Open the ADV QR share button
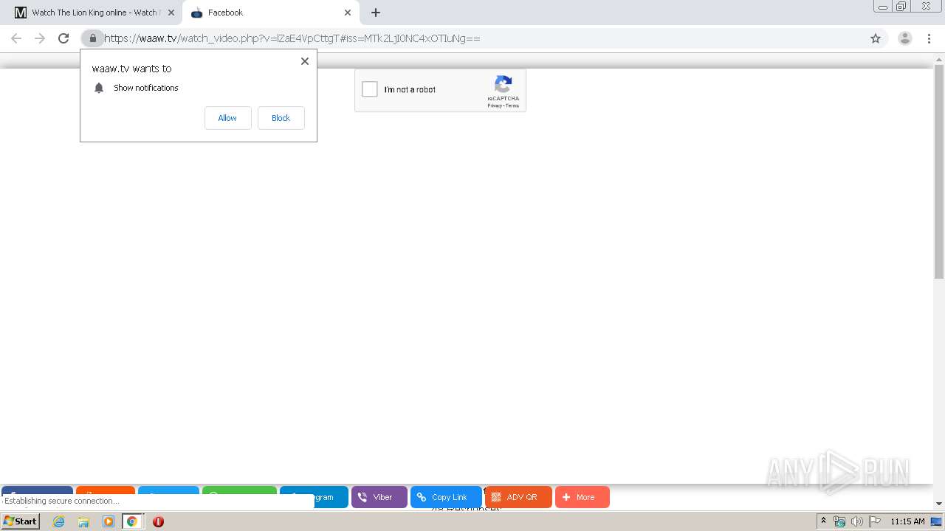 point(518,497)
